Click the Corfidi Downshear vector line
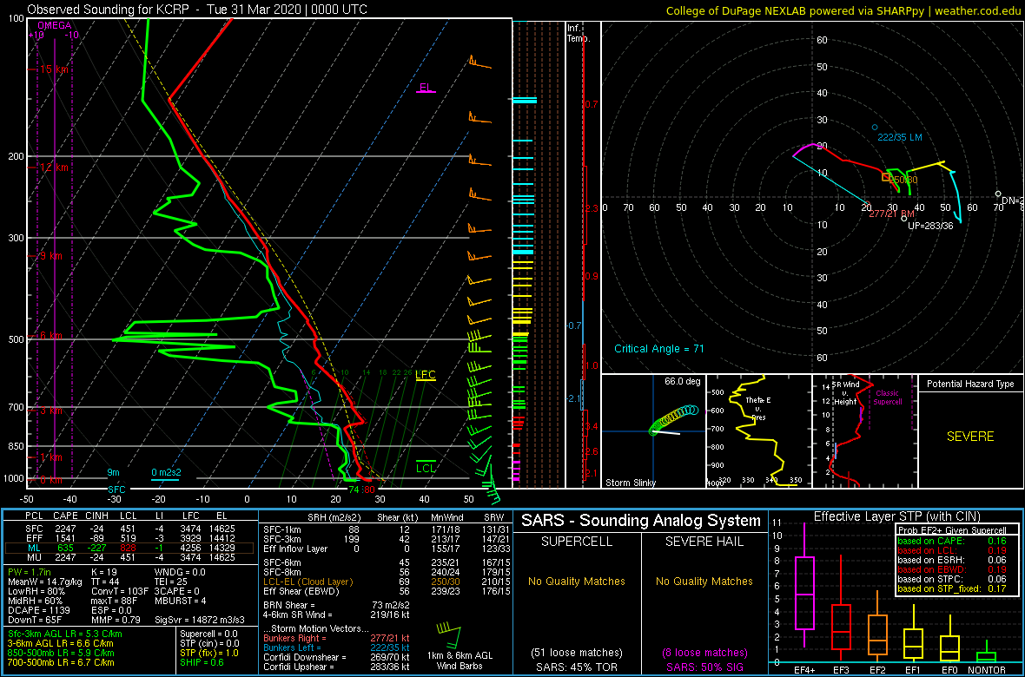The image size is (1025, 677). 337,657
